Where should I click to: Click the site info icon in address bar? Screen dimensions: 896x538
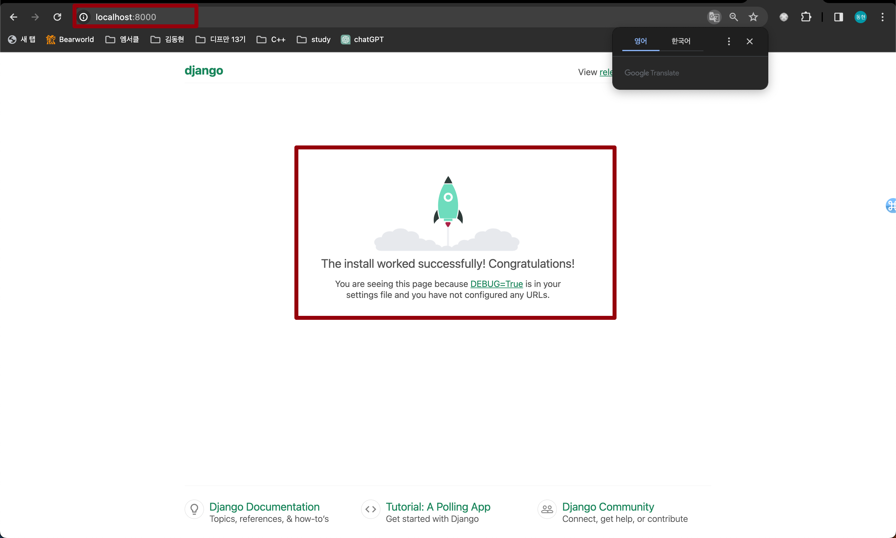[x=83, y=17]
